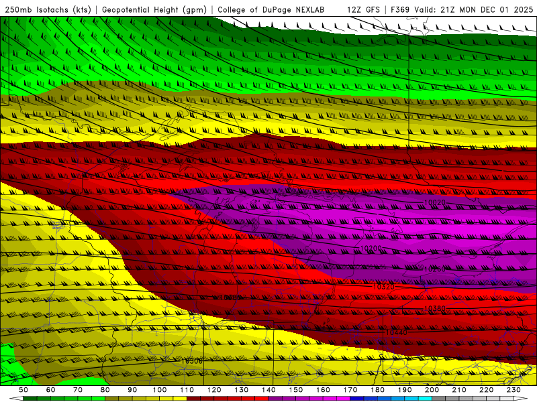Click the 'F369 Valid: 21Z MON DEC 01 2025' text
537x402 pixels.
(462, 9)
